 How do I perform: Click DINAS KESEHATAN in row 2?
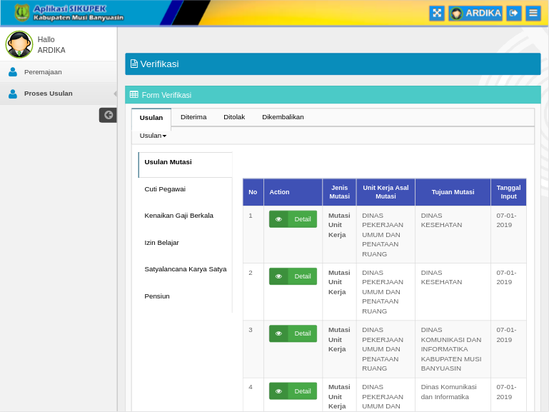click(x=441, y=277)
